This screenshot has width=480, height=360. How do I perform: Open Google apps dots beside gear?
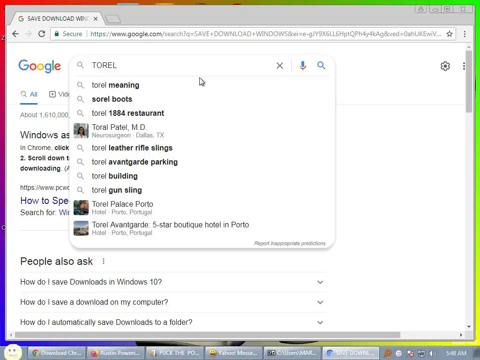coord(464,66)
